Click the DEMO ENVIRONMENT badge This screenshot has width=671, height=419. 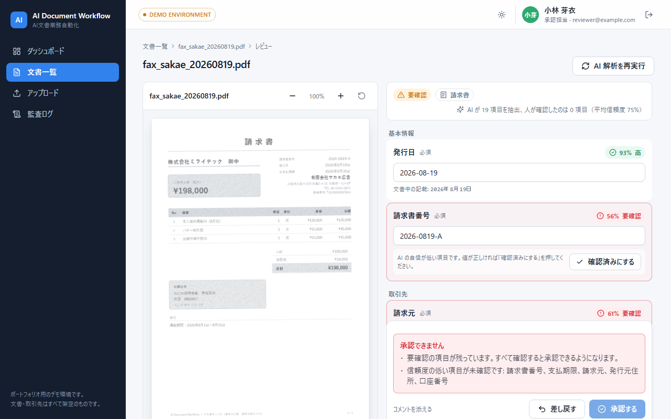coord(177,15)
